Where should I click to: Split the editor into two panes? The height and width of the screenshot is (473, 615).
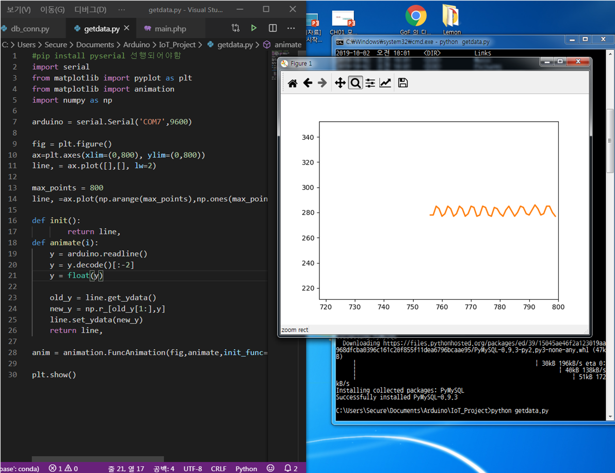272,28
